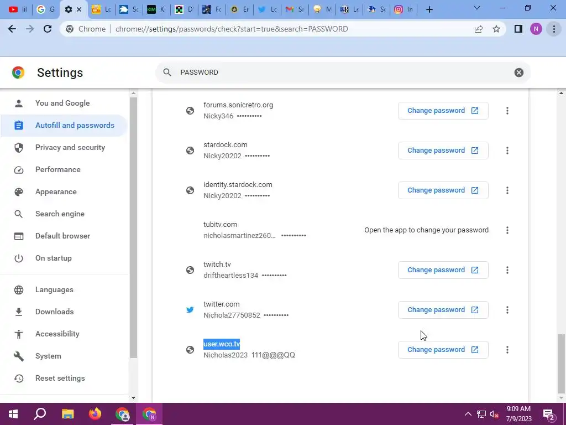Switch to the Gmail tab
The image size is (566, 425).
pyautogui.click(x=294, y=9)
